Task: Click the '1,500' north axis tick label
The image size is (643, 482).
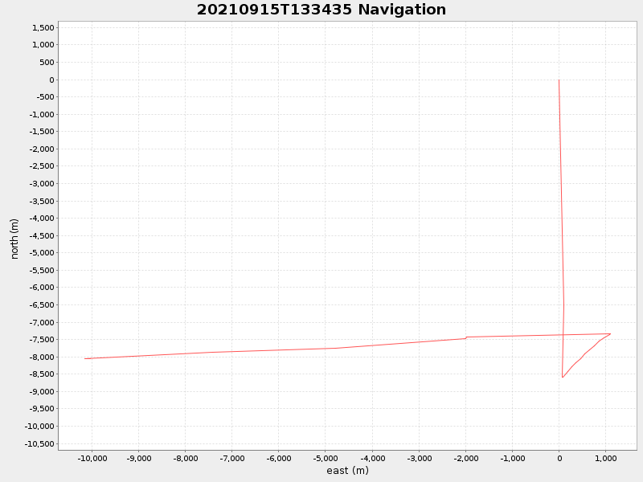Action: [43, 27]
